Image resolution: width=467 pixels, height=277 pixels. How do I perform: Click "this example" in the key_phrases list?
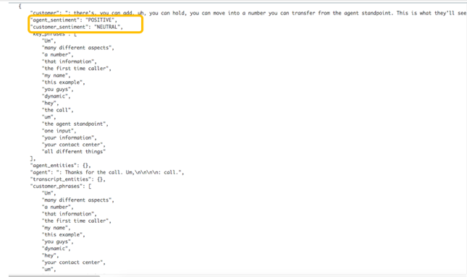point(64,82)
